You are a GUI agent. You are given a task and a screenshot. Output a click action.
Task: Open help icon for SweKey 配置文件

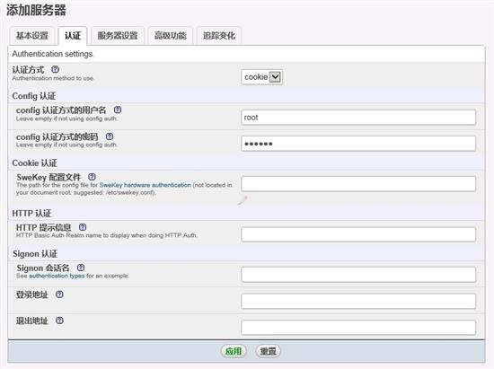(x=92, y=177)
